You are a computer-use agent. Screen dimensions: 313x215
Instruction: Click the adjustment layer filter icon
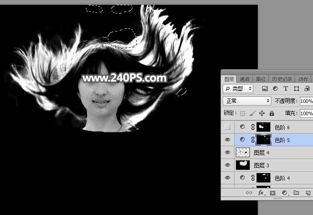[275, 88]
